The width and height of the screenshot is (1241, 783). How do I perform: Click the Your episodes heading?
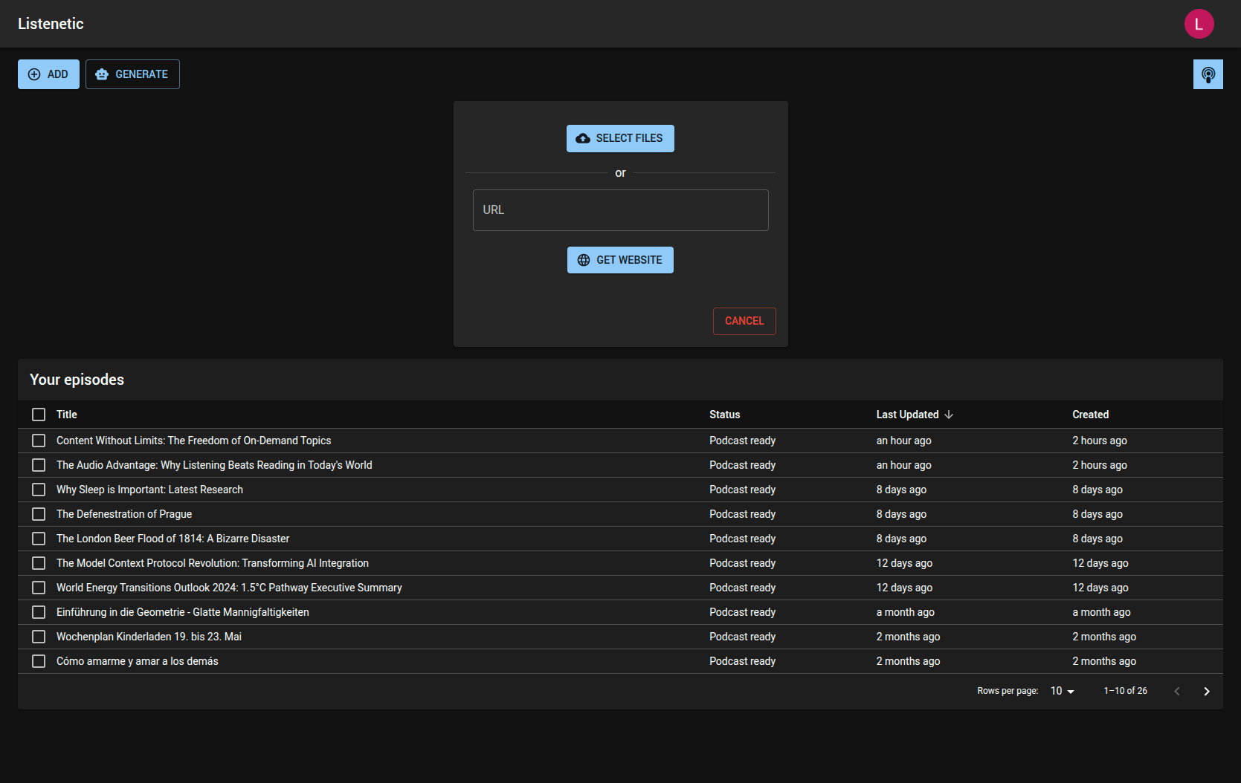[x=77, y=380]
